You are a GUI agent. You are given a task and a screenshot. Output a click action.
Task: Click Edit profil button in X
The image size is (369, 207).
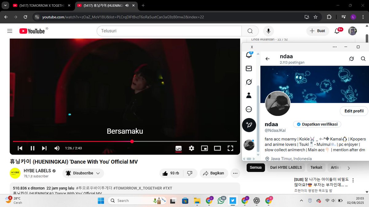(354, 111)
